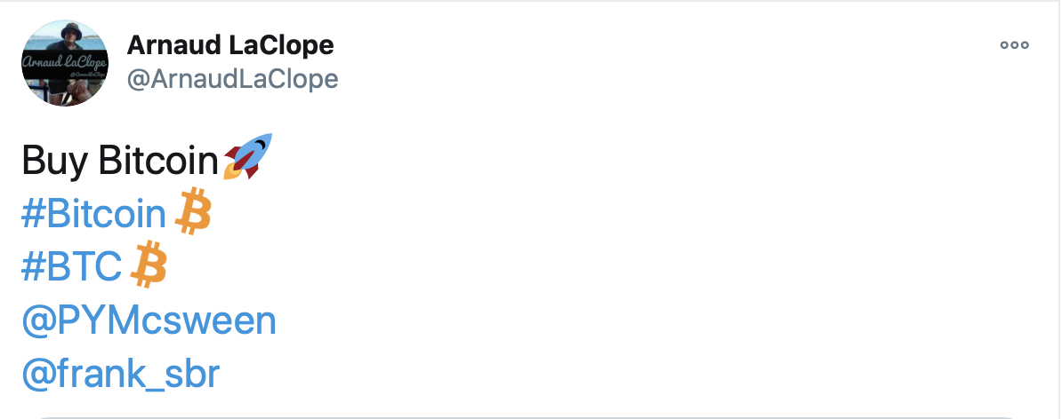
Task: Click the rocket emoji after Buy Bitcoin
Action: (248, 156)
